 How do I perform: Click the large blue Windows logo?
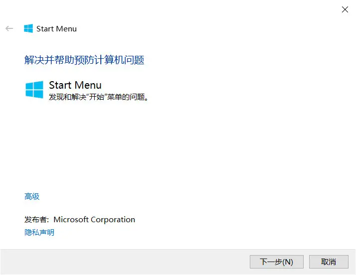click(x=34, y=90)
